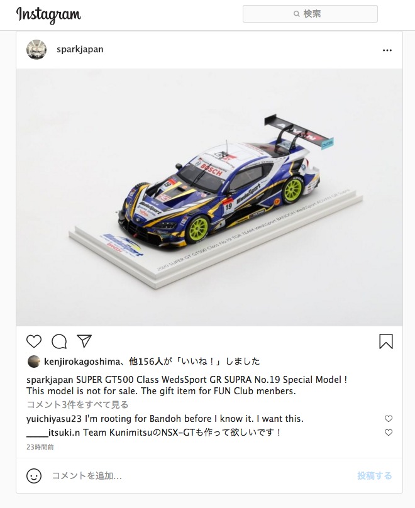Screen dimensions: 415x508
Task: Open emoji picker smiley icon
Action: pyautogui.click(x=34, y=476)
